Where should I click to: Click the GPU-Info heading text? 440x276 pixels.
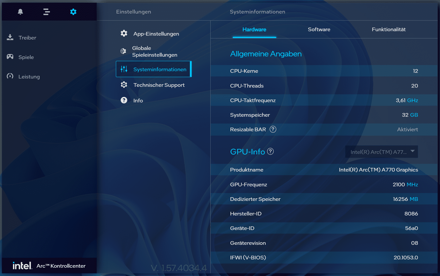click(247, 152)
